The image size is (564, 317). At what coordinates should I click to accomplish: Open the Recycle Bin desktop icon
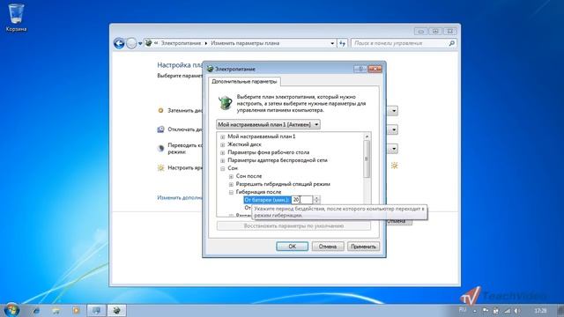click(16, 18)
